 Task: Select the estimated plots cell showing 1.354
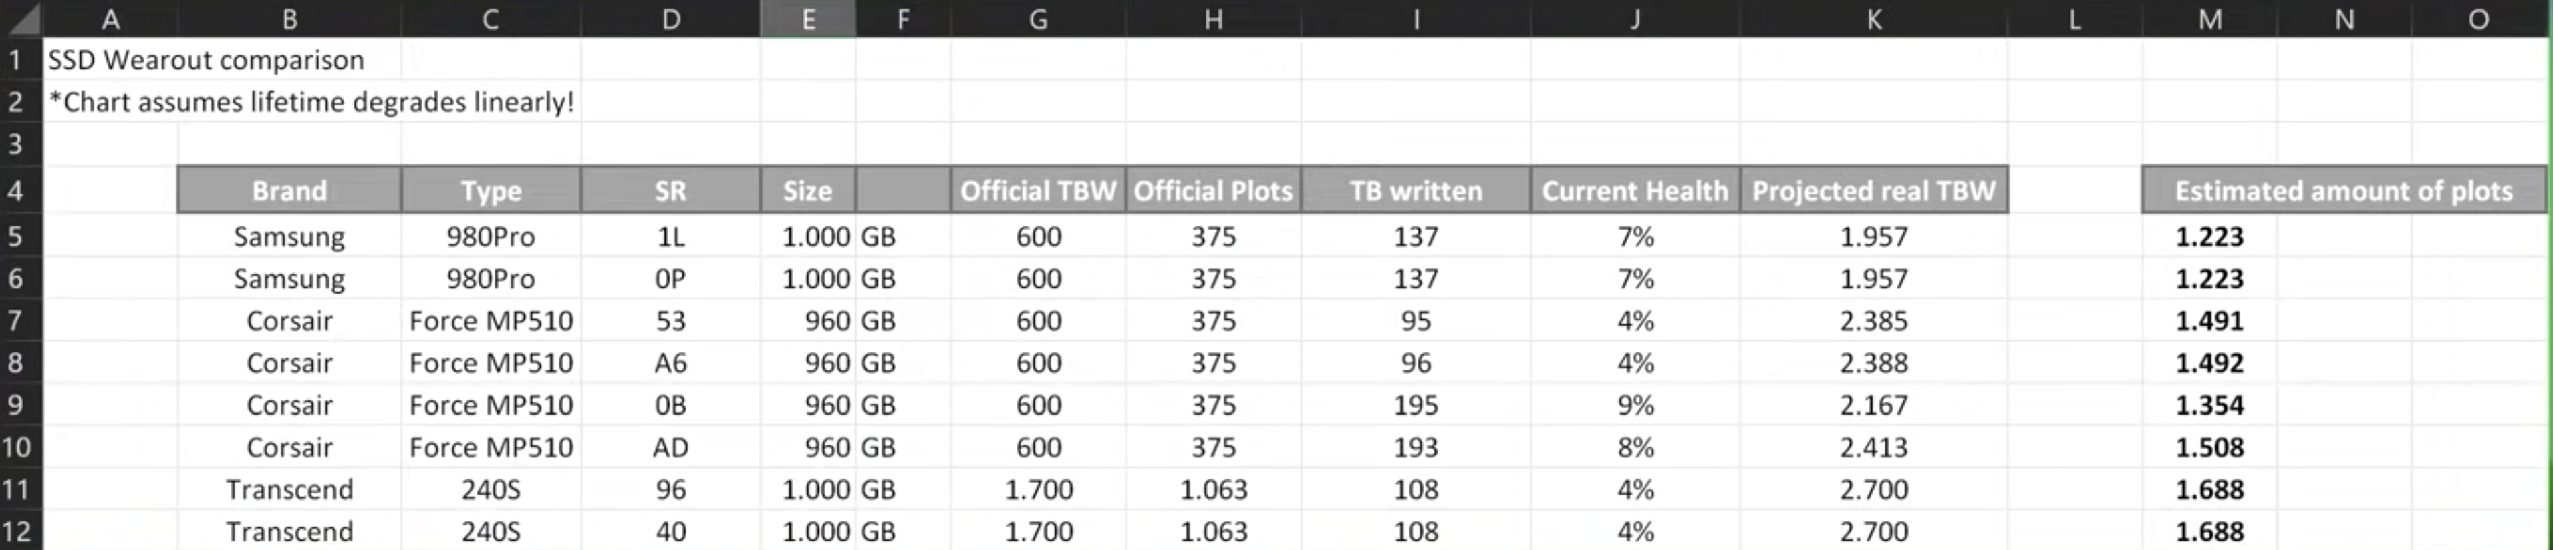2209,406
